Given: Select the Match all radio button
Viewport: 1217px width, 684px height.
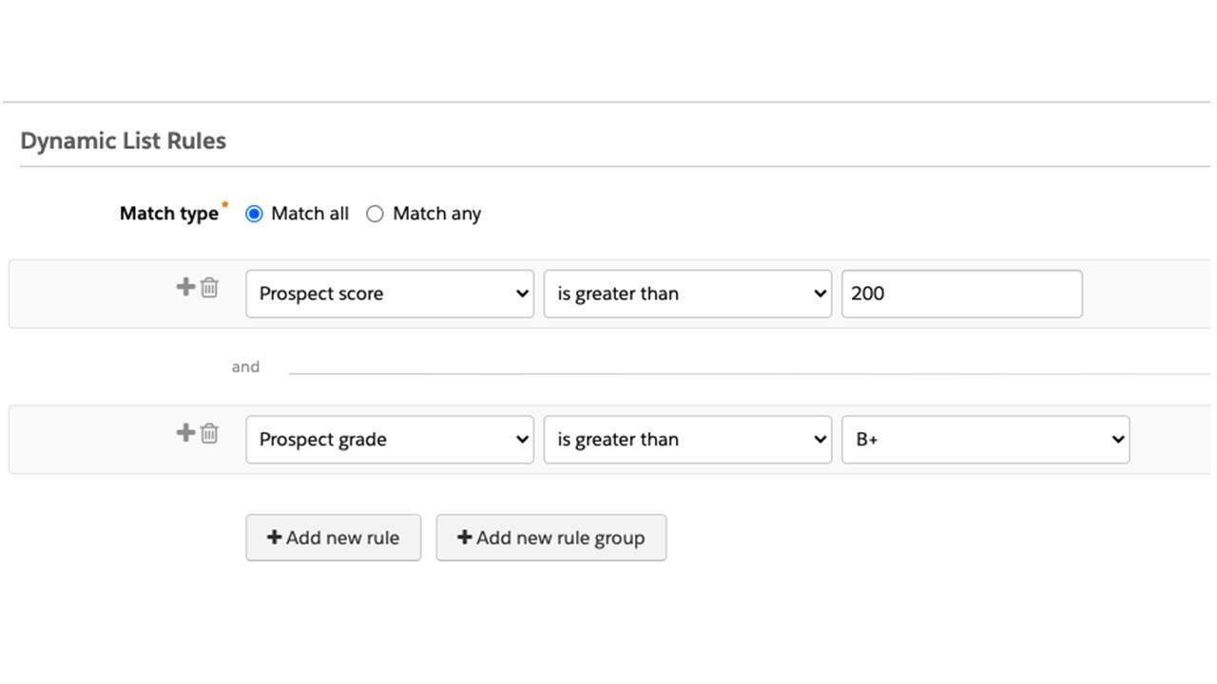Looking at the screenshot, I should pyautogui.click(x=254, y=214).
